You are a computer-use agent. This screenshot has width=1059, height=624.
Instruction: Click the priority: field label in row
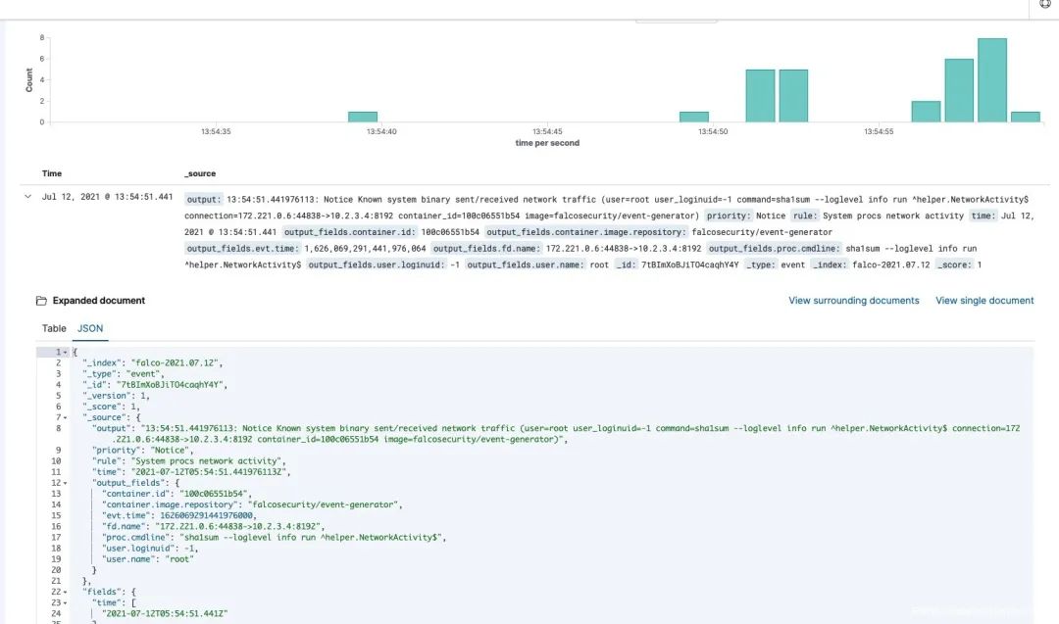pos(728,216)
